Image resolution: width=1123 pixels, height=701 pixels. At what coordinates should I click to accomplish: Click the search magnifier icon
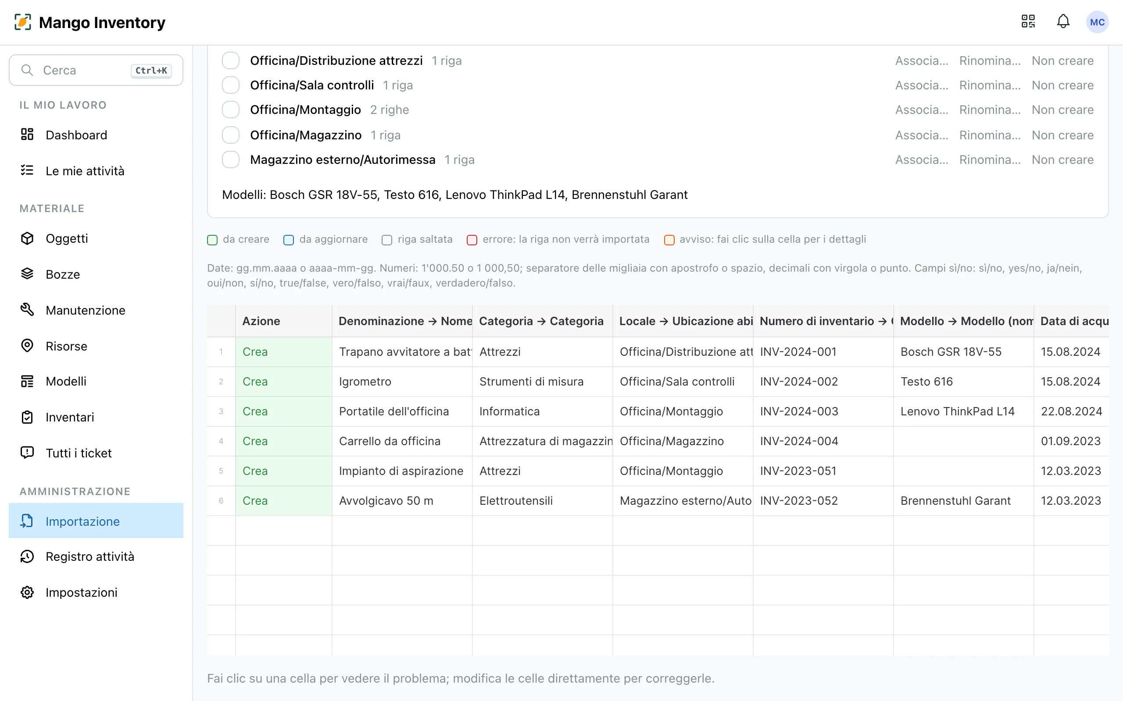27,70
